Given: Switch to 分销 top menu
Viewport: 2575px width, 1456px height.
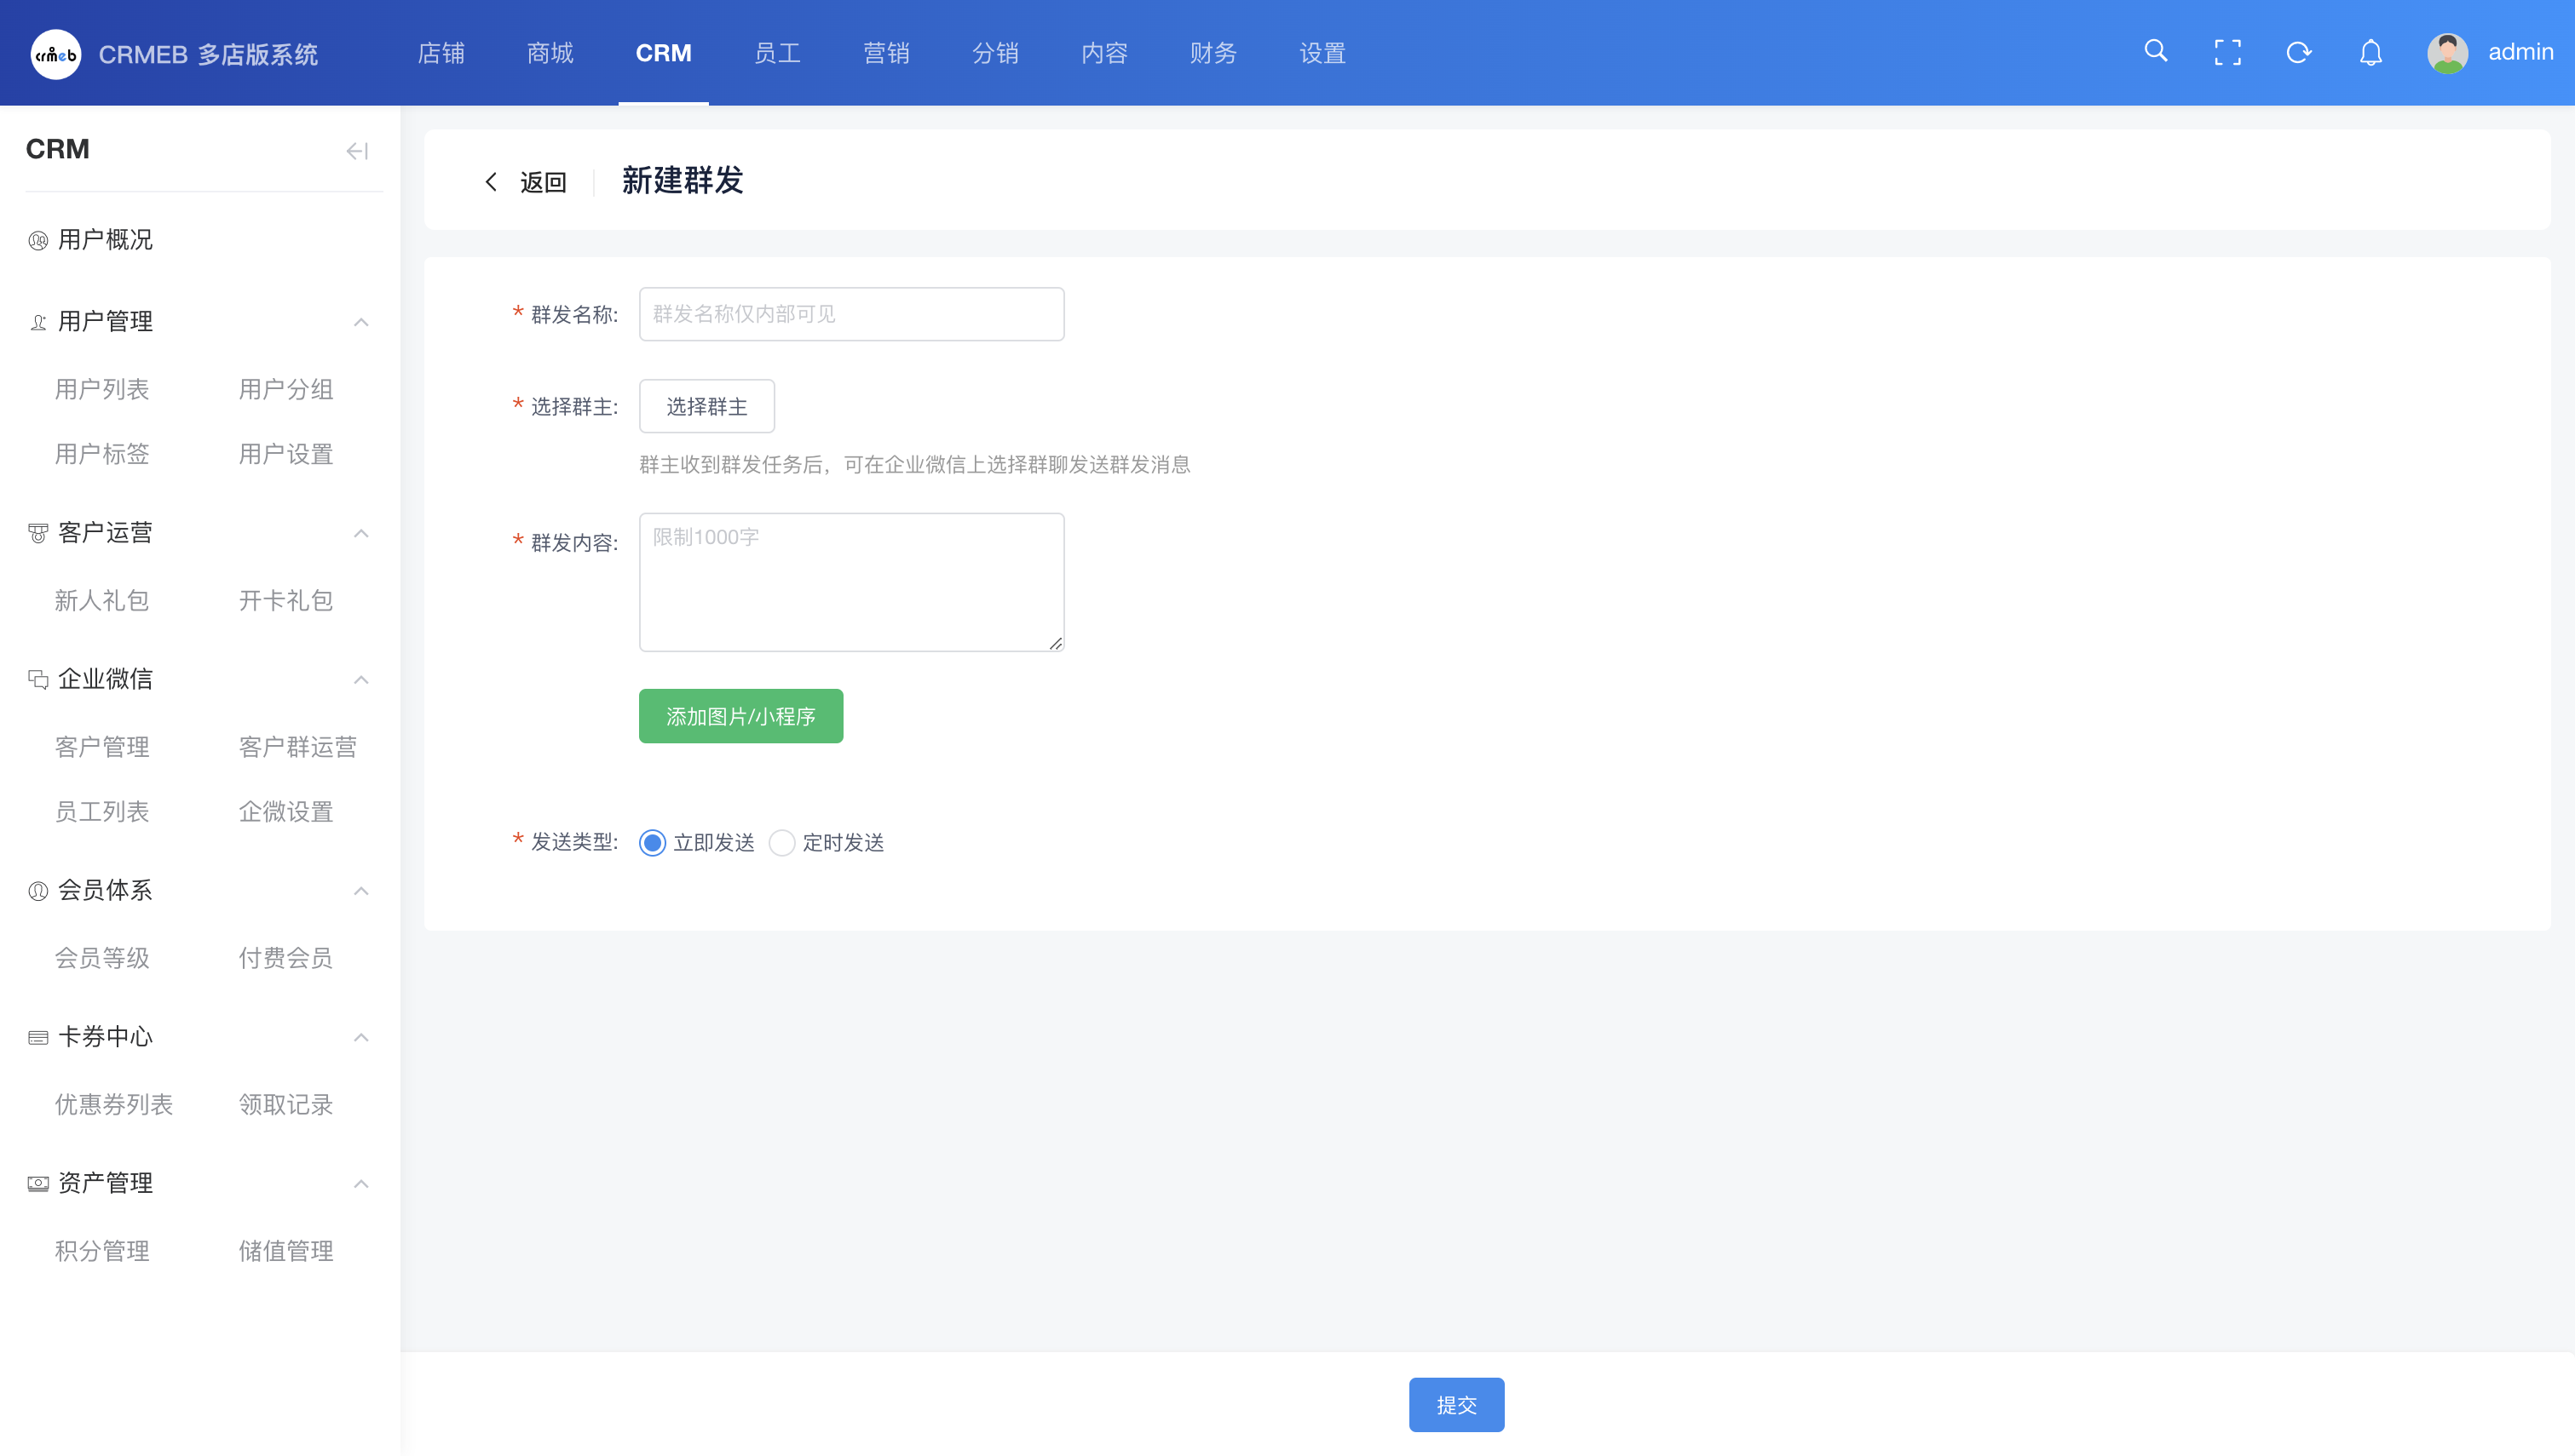Looking at the screenshot, I should click(995, 53).
